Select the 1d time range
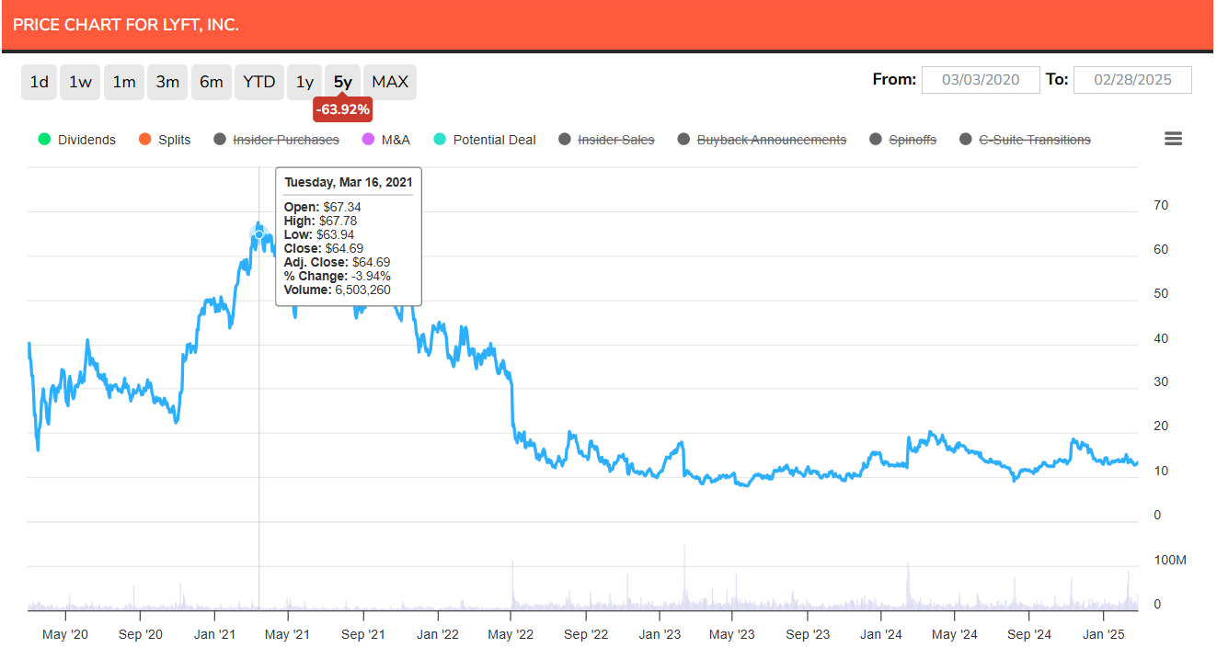Viewport: 1217px width, 648px height. (x=39, y=82)
